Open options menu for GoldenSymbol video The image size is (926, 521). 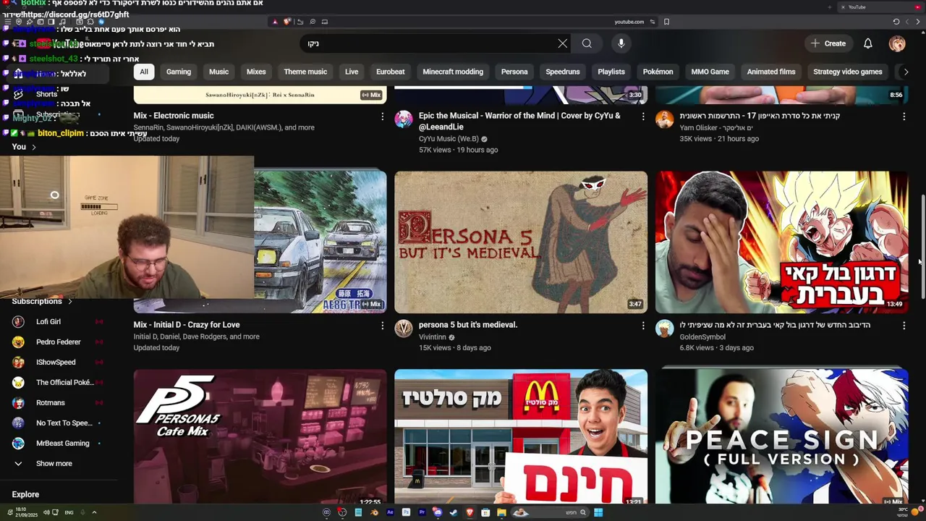[x=904, y=326]
